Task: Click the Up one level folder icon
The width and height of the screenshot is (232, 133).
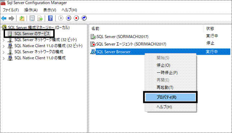Action: [22, 18]
